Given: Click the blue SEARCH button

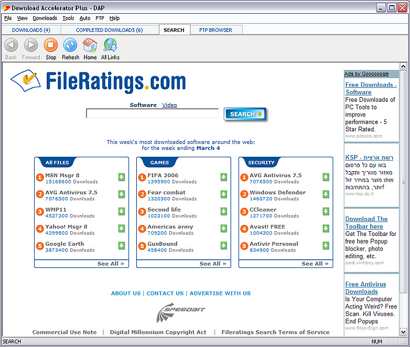Looking at the screenshot, I should 245,114.
